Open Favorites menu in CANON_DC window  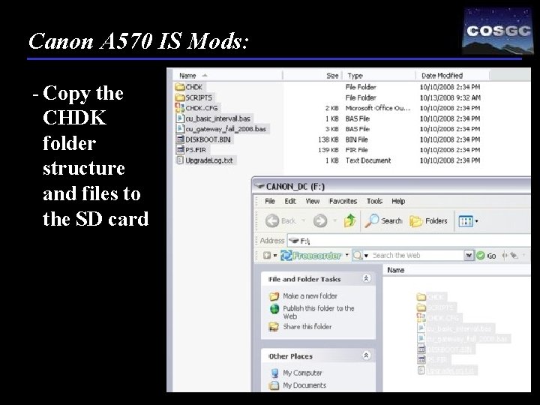point(343,201)
